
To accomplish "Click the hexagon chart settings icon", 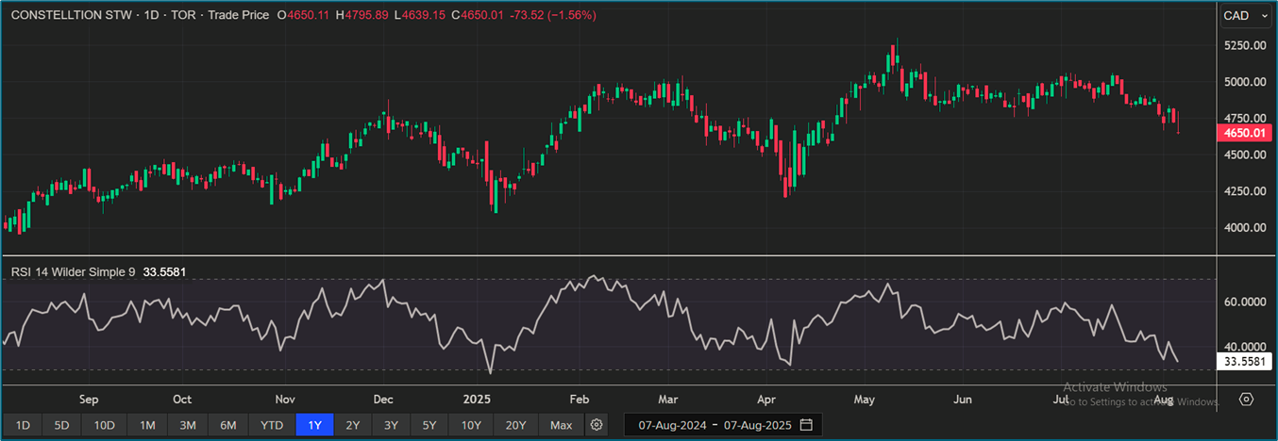I will point(1246,400).
